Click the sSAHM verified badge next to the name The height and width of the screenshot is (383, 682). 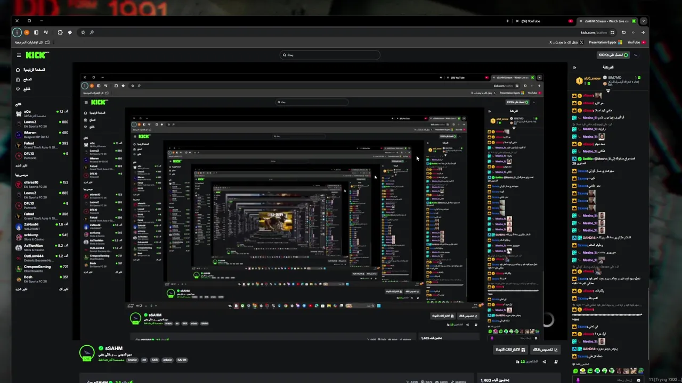(x=101, y=348)
